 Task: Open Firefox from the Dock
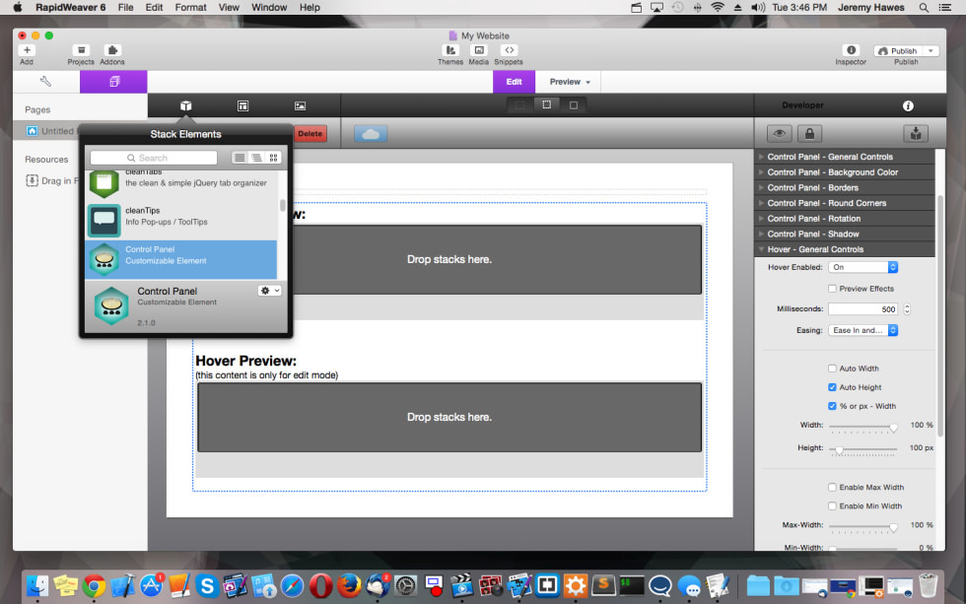point(349,585)
